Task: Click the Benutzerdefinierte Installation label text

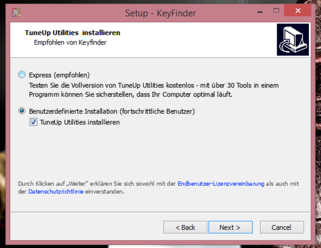Action: [112, 111]
